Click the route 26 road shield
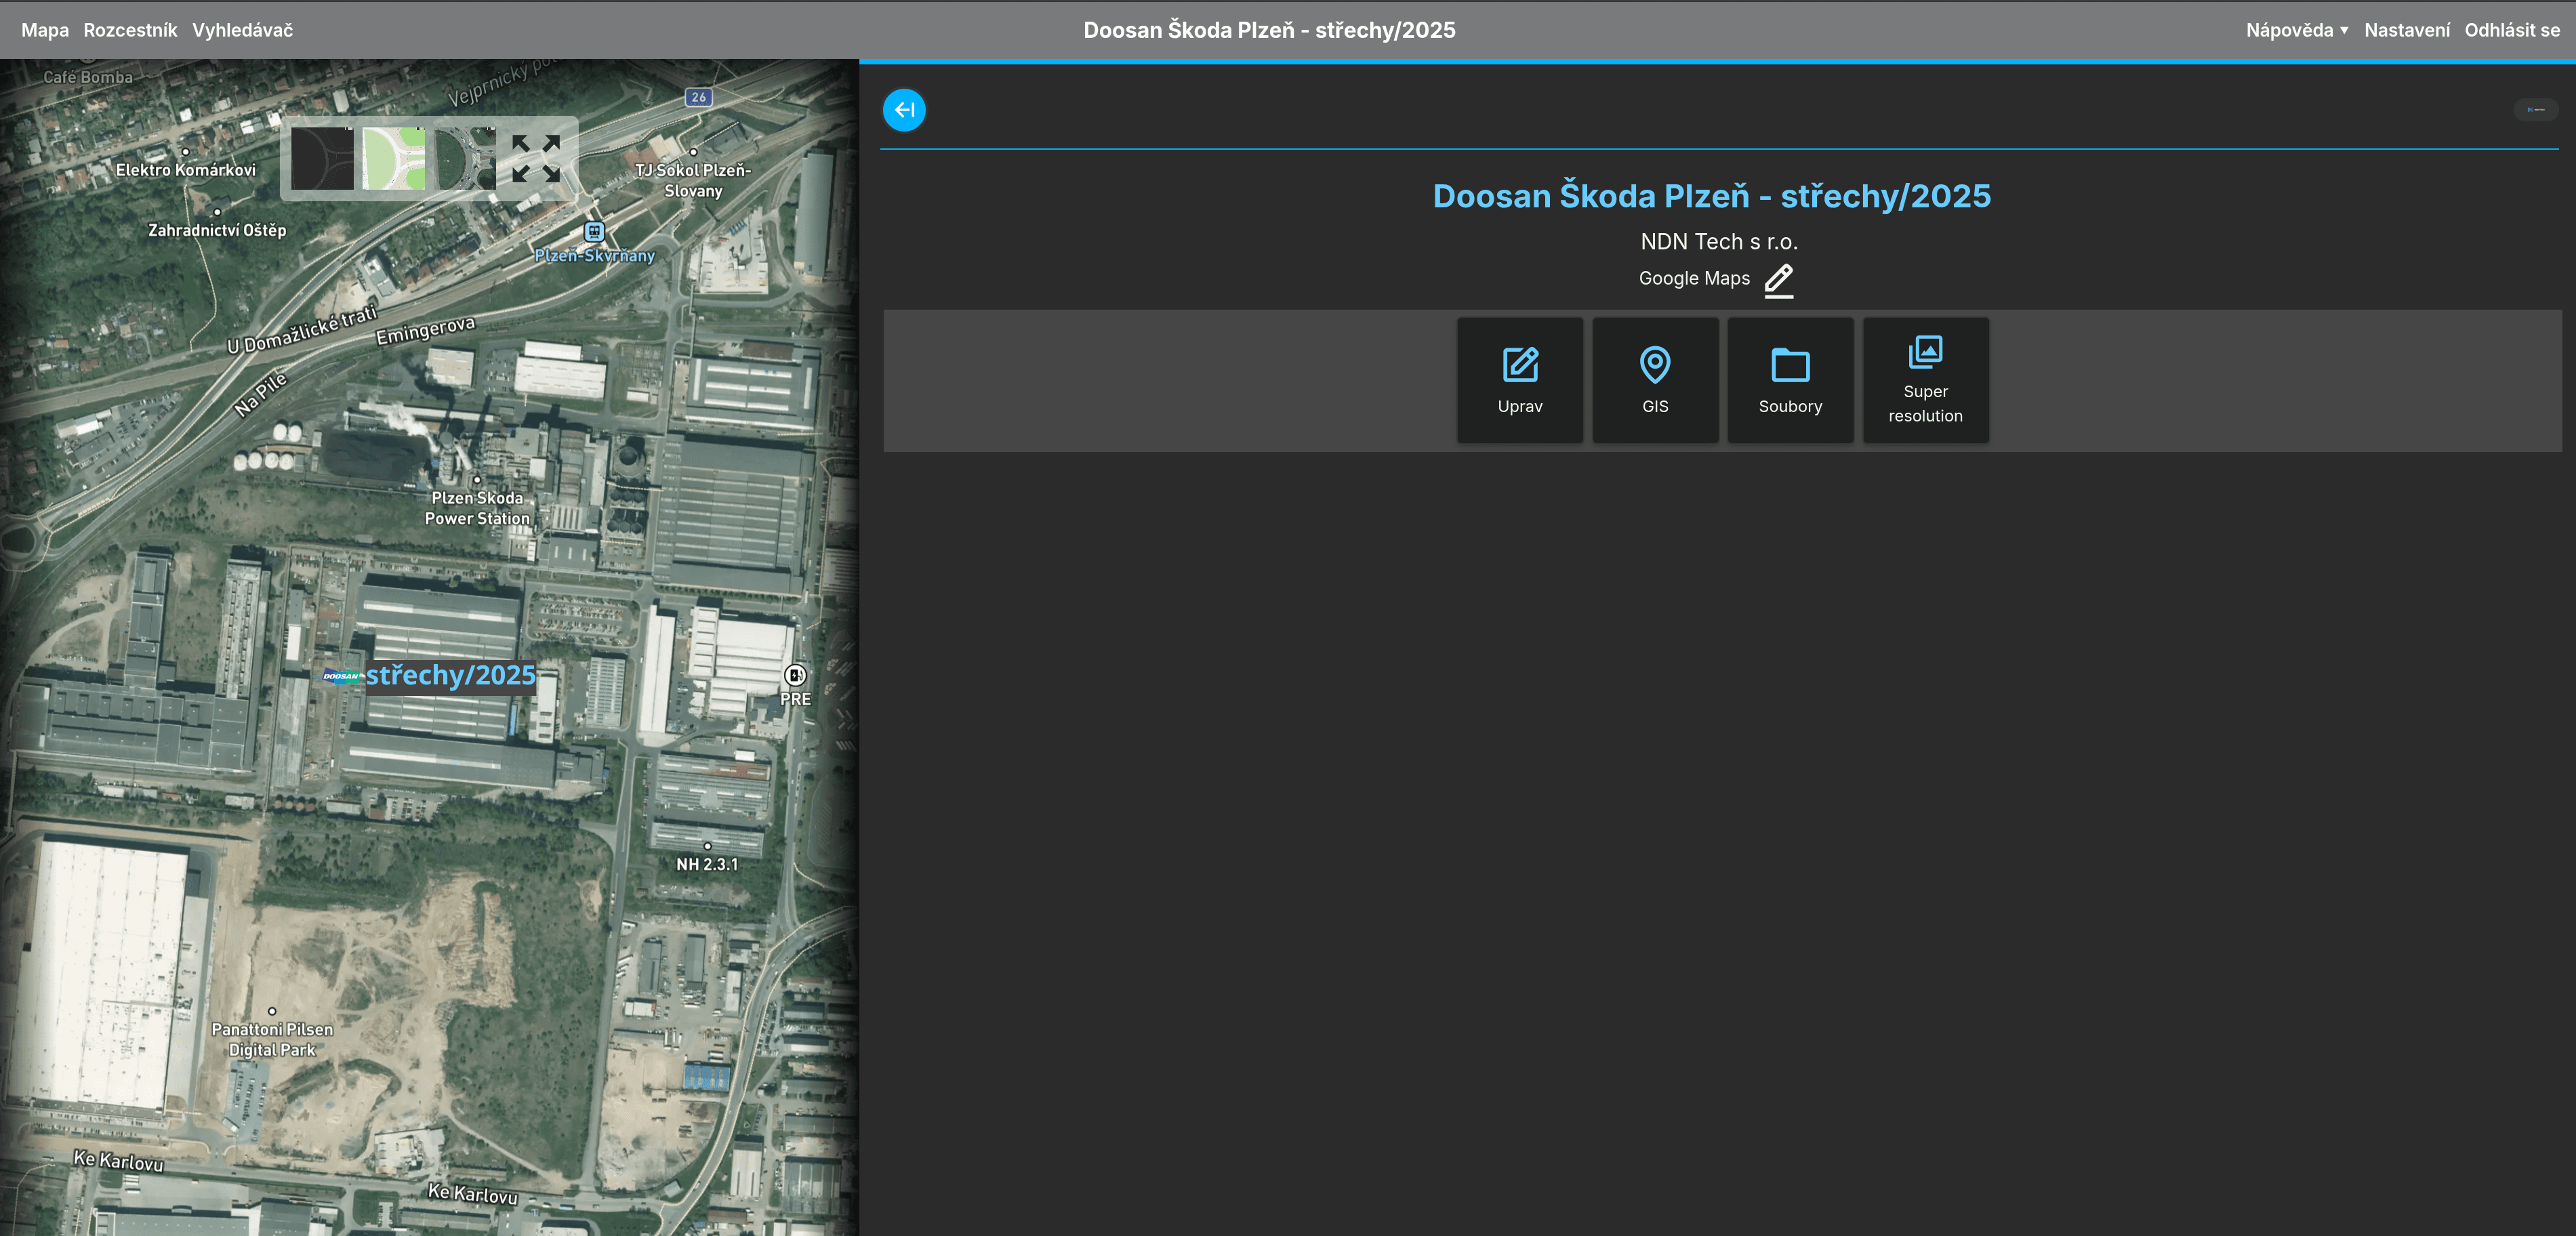Viewport: 2576px width, 1236px height. [698, 97]
